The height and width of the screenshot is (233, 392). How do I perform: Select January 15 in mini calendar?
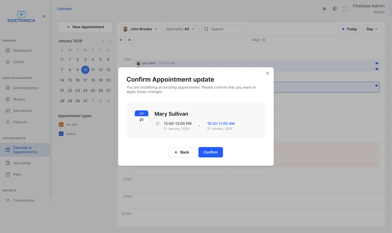[x=70, y=80]
